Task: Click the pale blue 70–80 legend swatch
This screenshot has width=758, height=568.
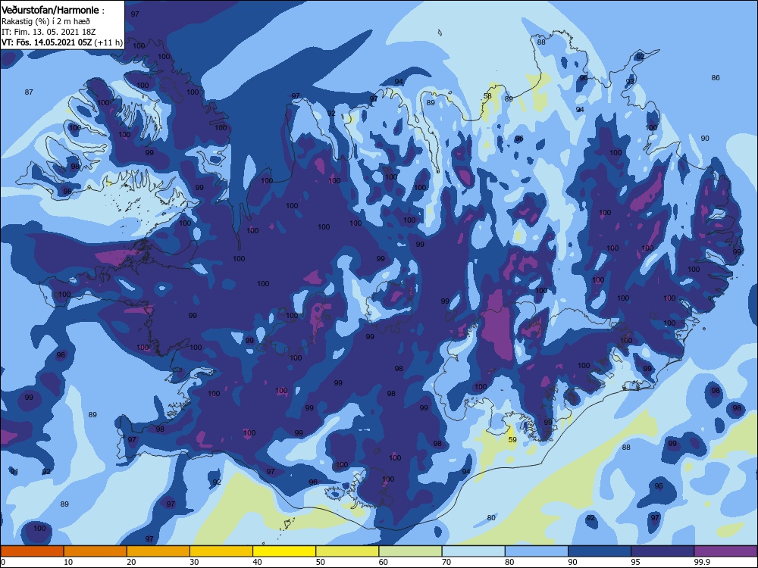Action: coord(473,551)
